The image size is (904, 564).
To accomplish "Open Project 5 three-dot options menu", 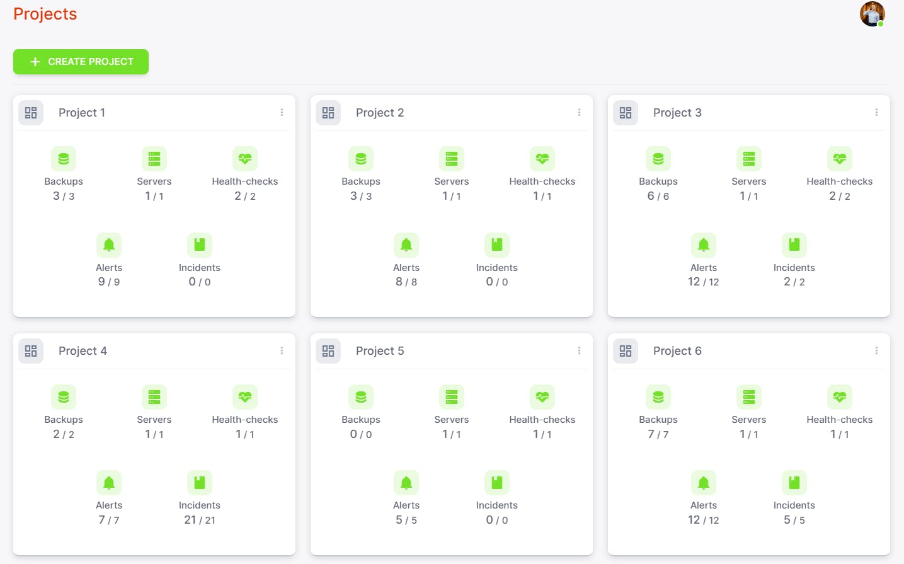I will [579, 350].
